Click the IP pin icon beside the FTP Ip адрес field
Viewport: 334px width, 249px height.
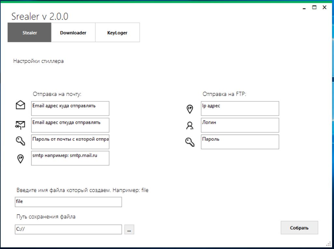[189, 109]
